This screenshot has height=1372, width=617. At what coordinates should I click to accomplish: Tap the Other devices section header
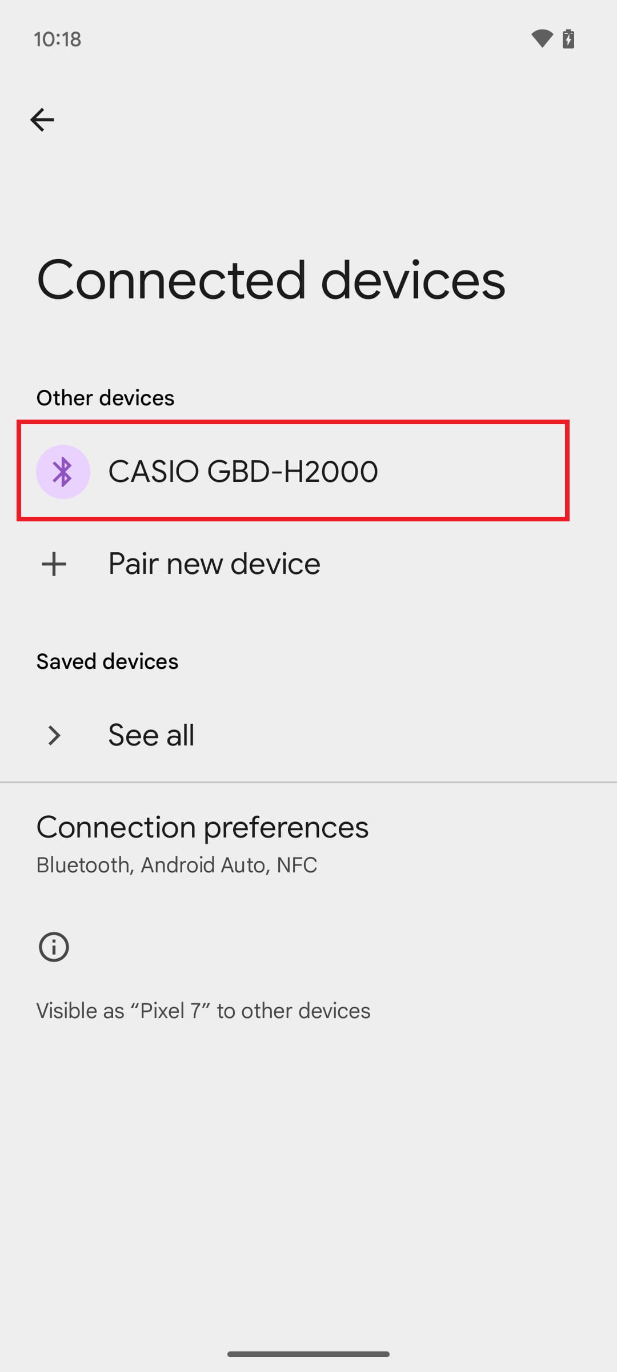point(105,398)
